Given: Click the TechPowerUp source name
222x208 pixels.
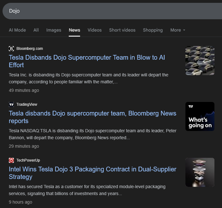Looking at the screenshot, I should (28, 160).
